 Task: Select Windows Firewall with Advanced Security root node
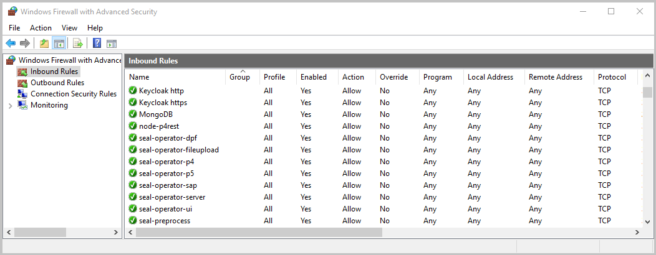coord(69,60)
